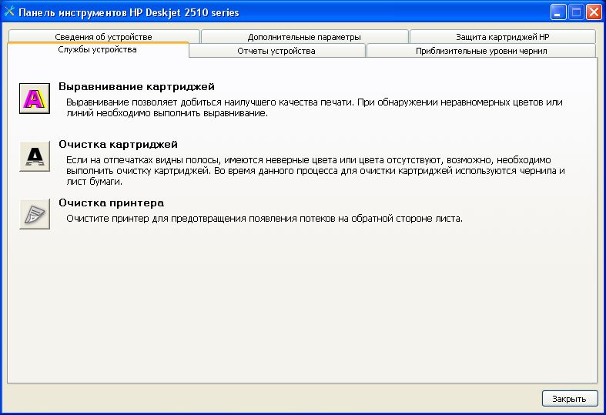Click the HP toolbox title bar icon
606x415 pixels.
coord(9,12)
